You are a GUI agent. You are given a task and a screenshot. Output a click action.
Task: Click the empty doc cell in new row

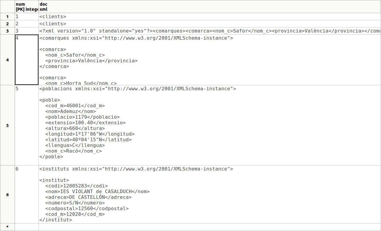pyautogui.click(x=209, y=227)
